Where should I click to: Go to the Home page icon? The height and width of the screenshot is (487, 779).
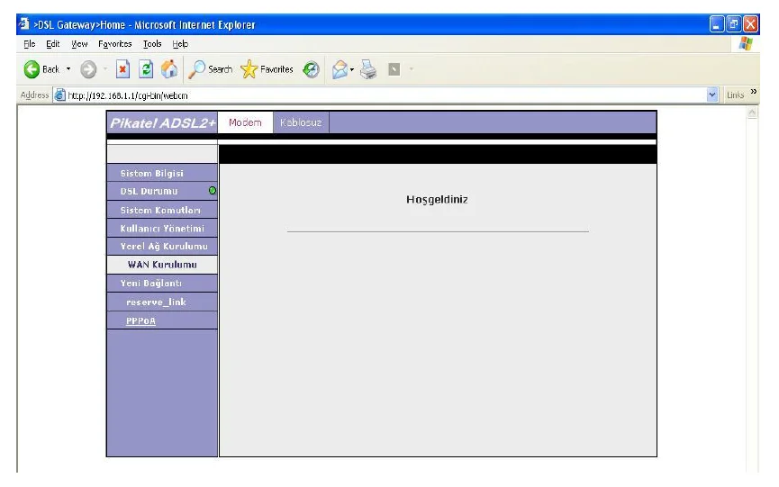coord(168,69)
